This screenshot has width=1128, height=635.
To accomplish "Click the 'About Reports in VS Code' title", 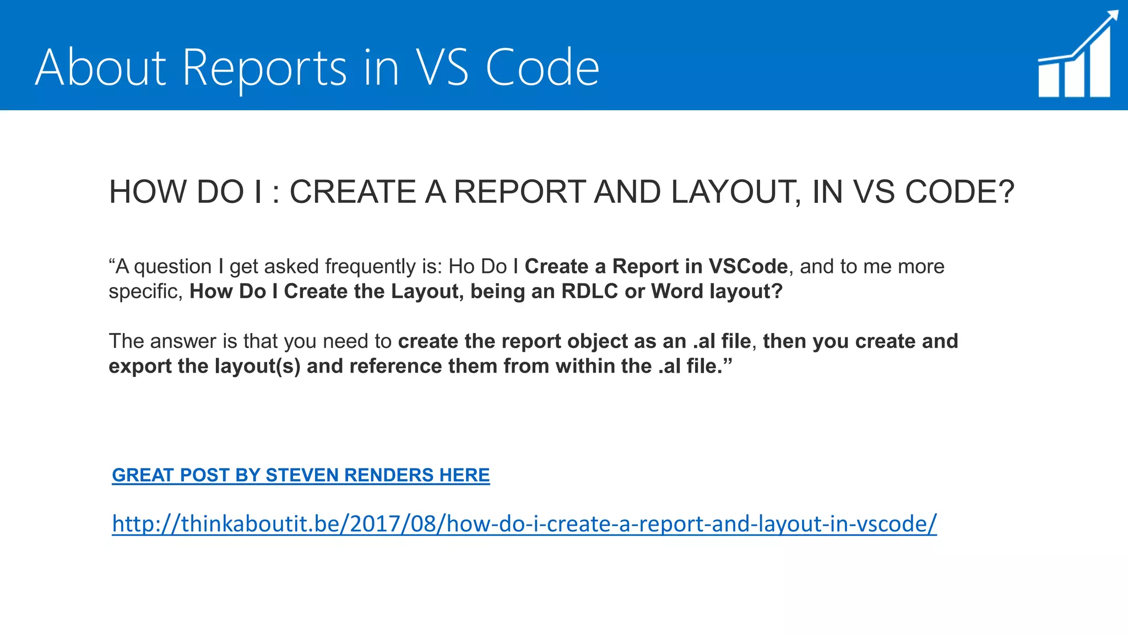I will [x=317, y=67].
